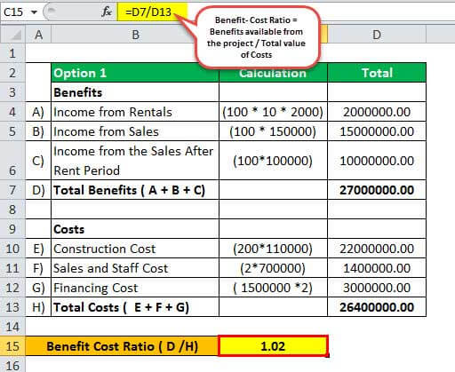Select row 13 header

coord(12,307)
